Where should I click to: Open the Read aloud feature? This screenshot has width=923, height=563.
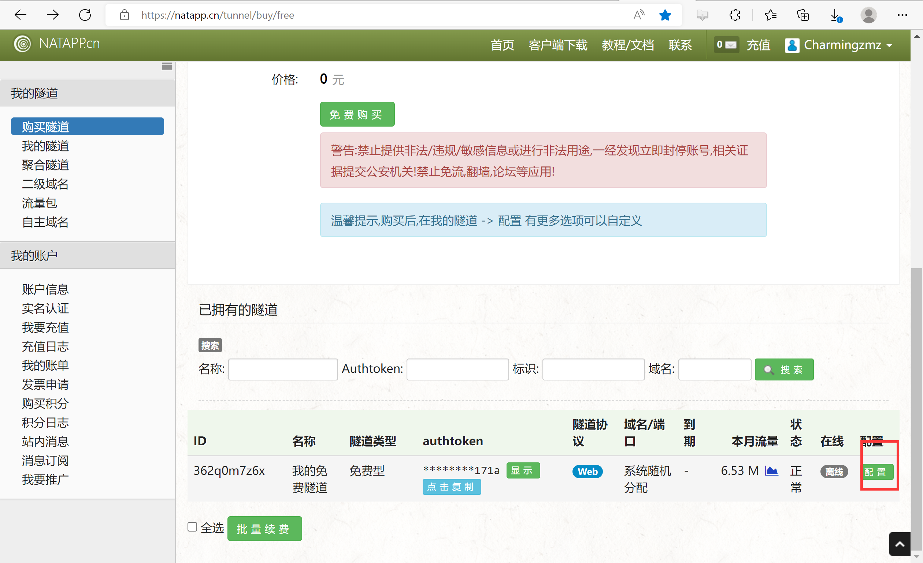pos(639,15)
